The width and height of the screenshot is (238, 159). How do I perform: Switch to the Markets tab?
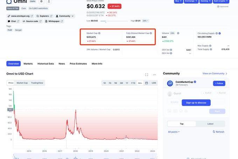pyautogui.click(x=28, y=64)
